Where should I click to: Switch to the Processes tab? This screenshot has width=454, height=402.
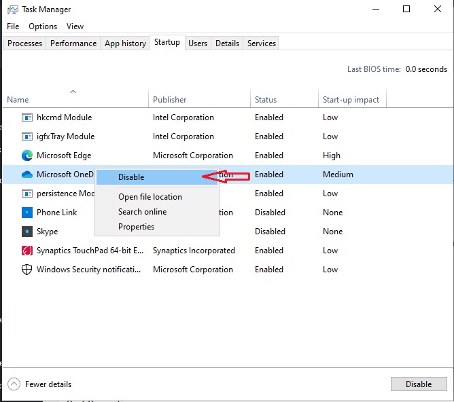click(x=24, y=43)
